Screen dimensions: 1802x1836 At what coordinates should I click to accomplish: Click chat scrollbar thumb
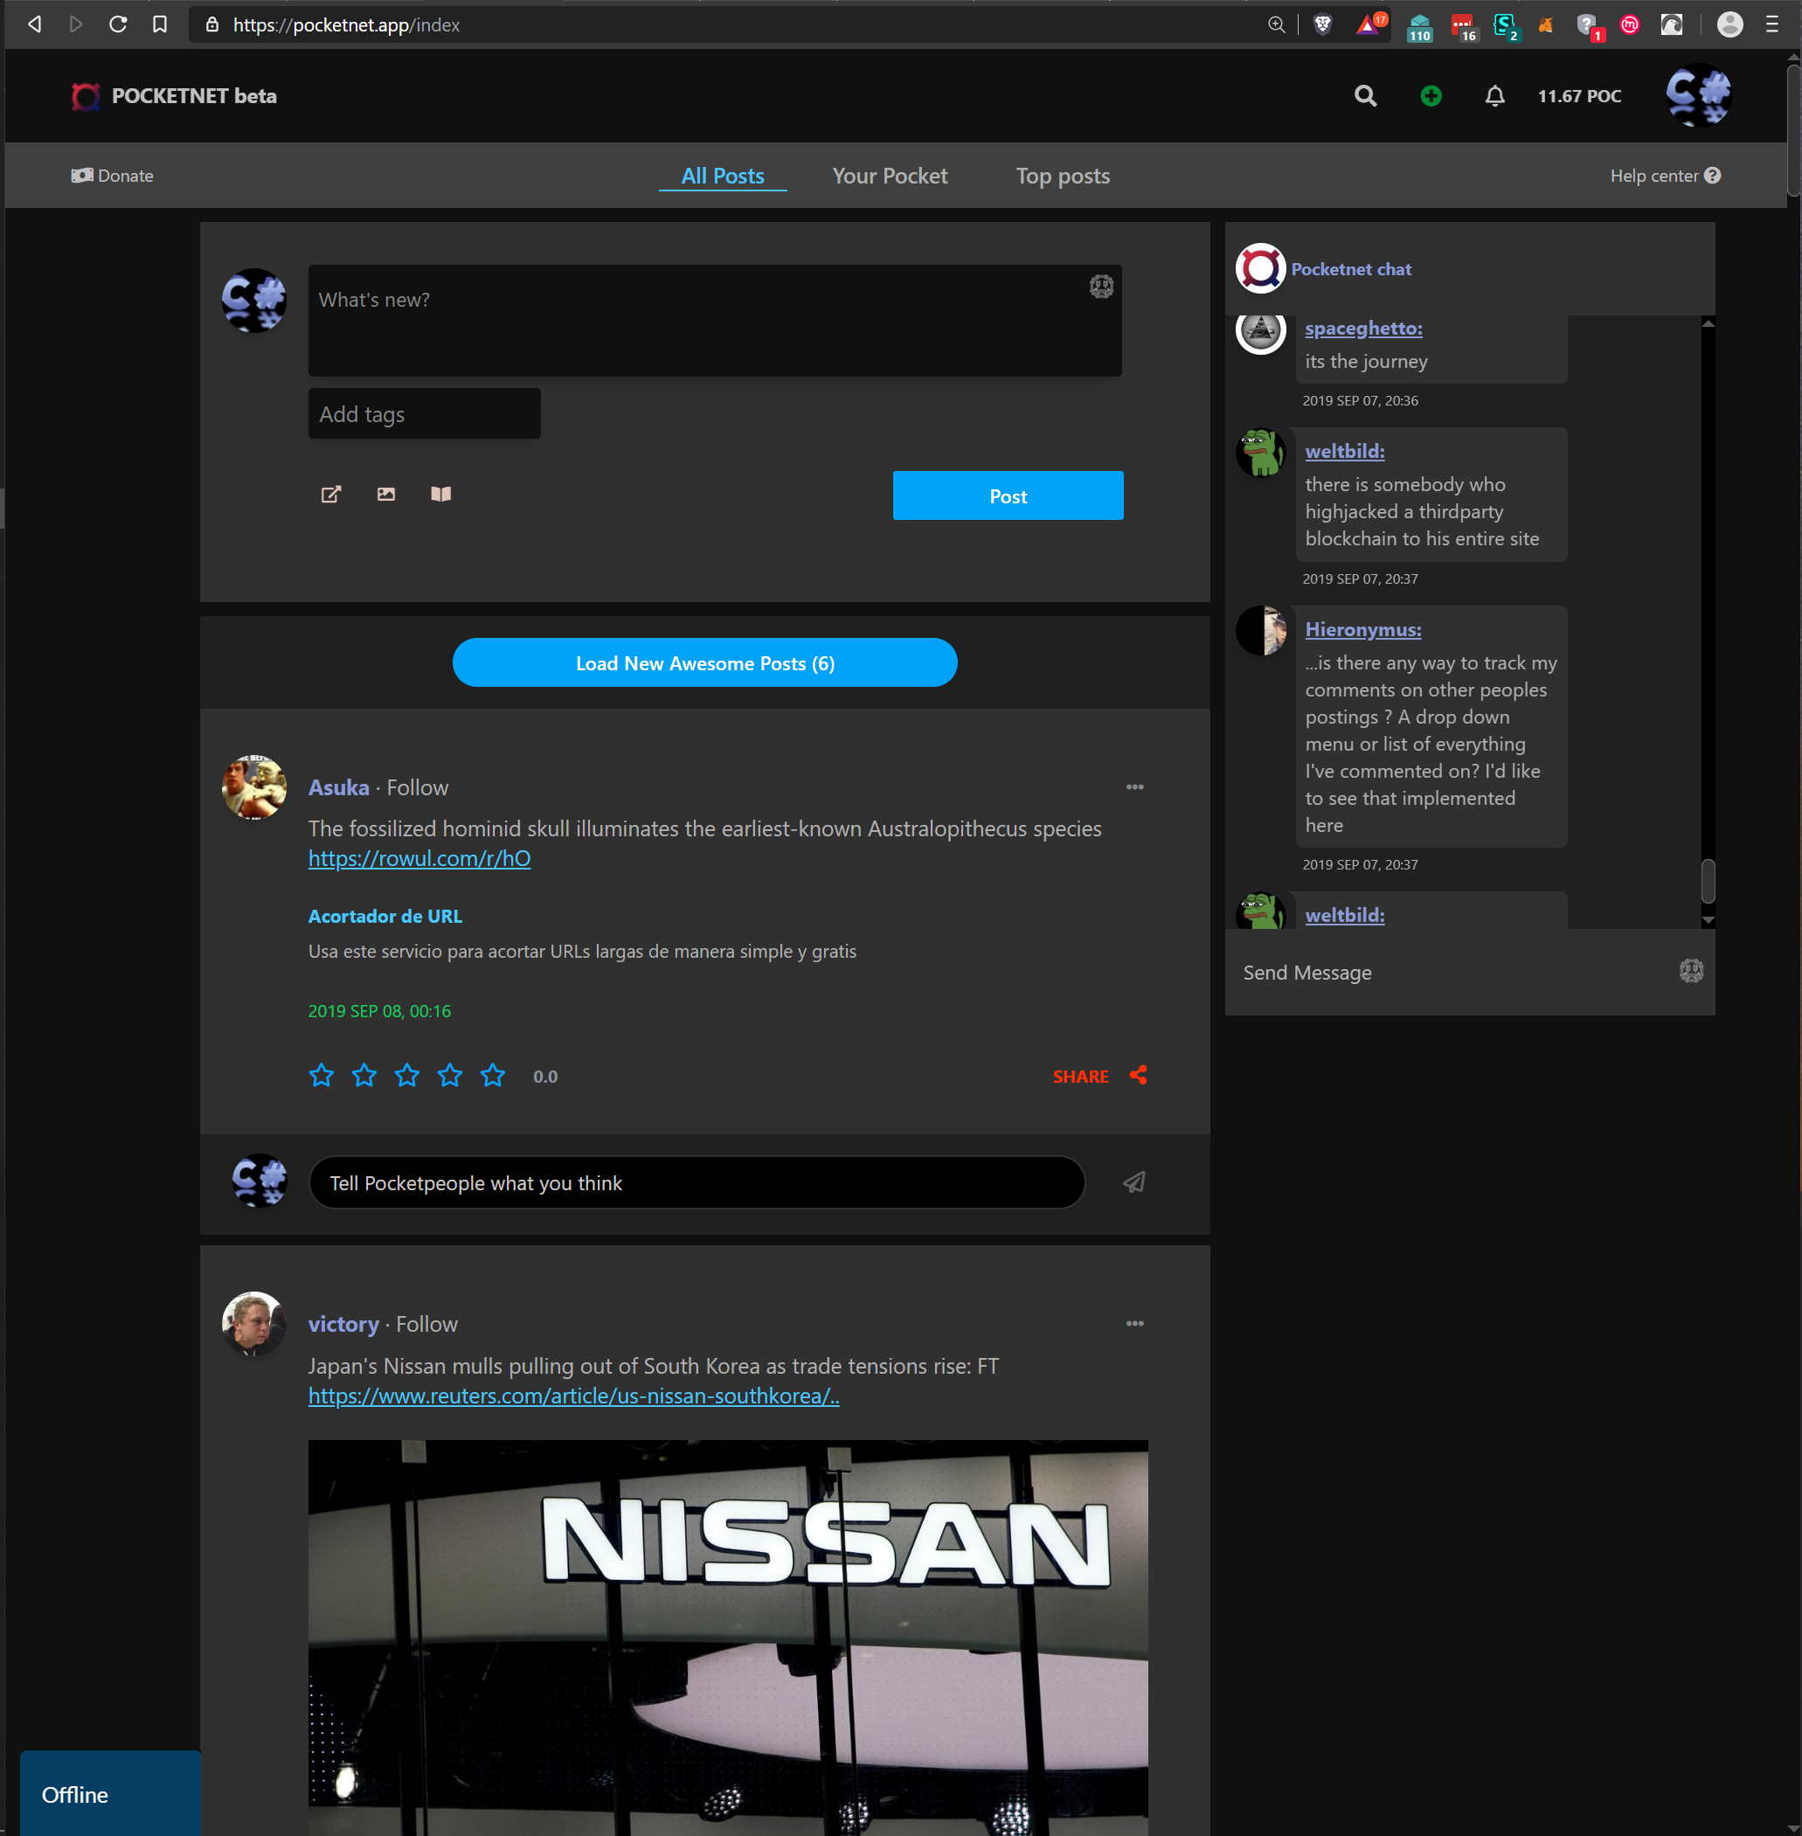pos(1708,880)
